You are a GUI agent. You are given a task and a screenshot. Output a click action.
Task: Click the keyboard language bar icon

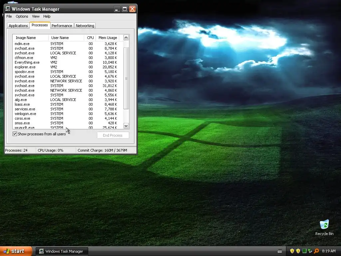280,251
